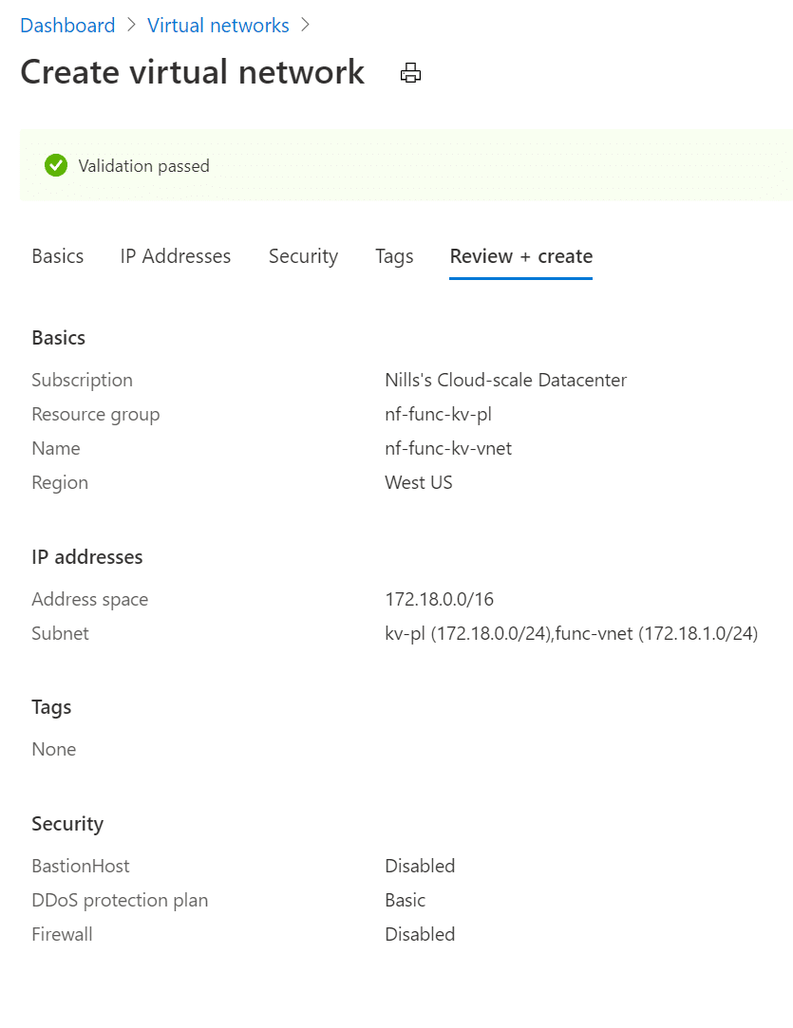
Task: Click the network name nf-func-kv-vnet
Action: (x=448, y=449)
